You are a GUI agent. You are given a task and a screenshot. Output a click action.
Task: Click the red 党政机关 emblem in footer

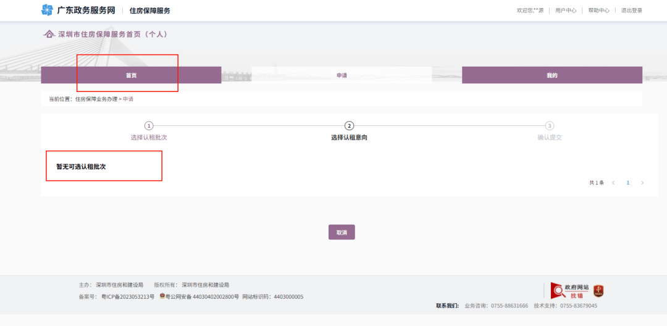pos(598,291)
